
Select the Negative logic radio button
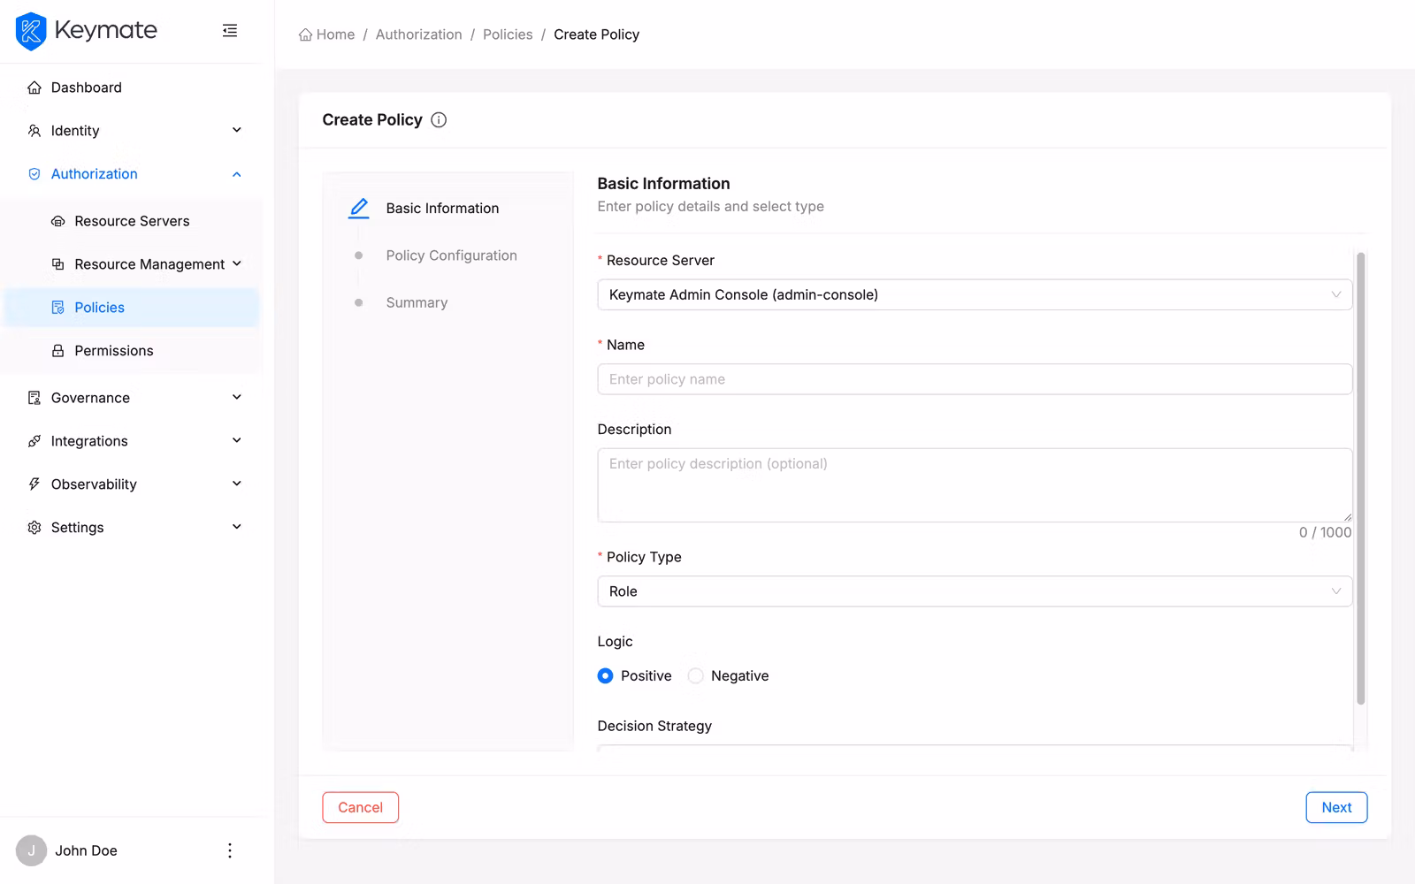pyautogui.click(x=696, y=675)
